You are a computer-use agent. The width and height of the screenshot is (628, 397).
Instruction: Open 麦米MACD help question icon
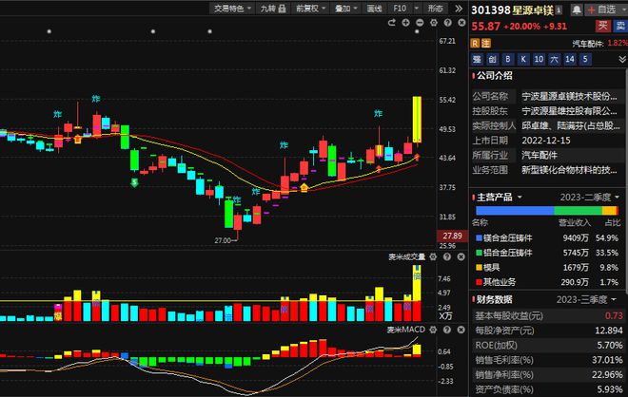point(447,330)
